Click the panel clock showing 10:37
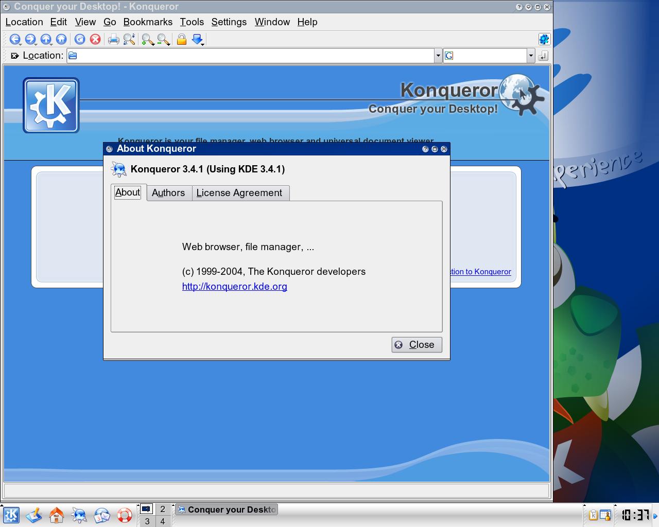 [635, 515]
